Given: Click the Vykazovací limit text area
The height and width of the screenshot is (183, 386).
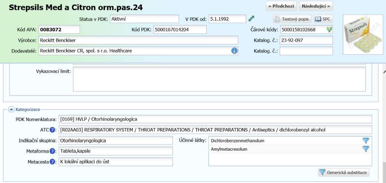Looking at the screenshot, I should (x=219, y=79).
